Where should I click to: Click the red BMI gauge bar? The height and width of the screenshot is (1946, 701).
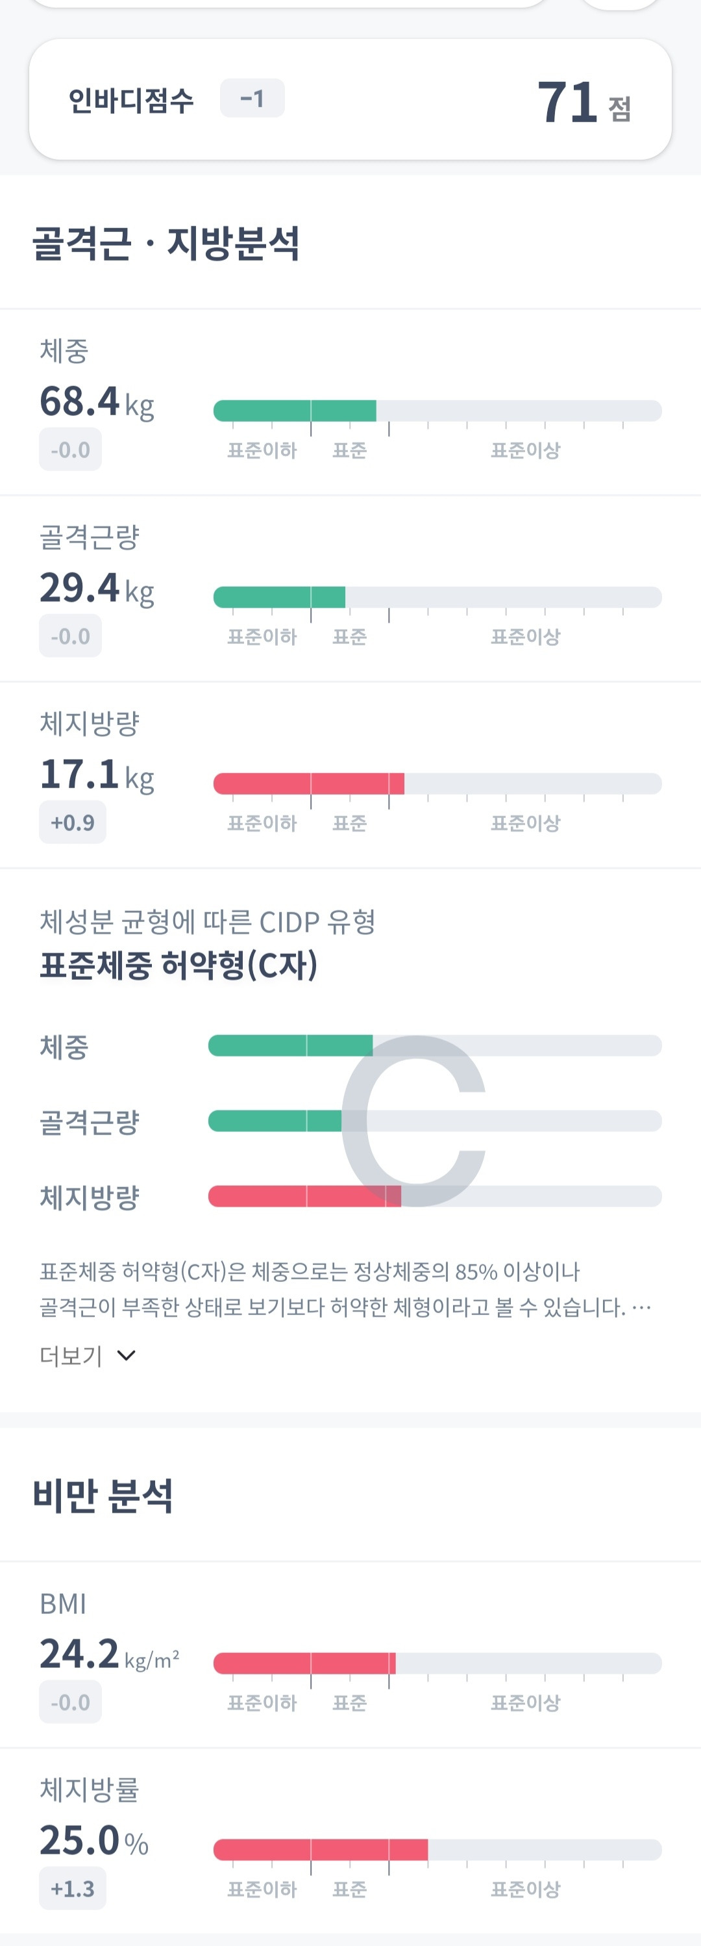304,1663
